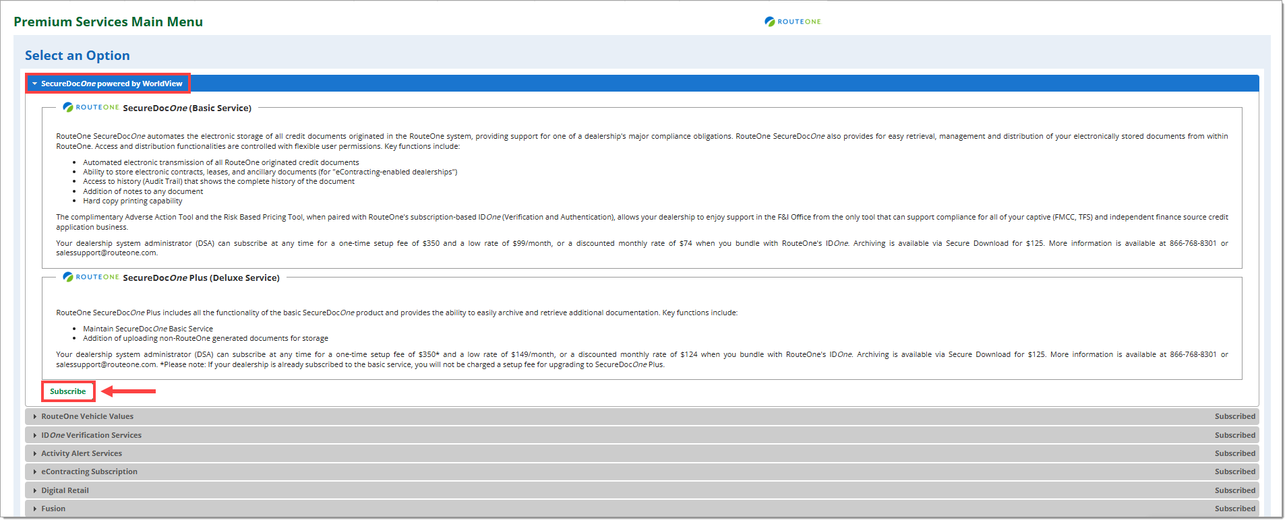
Task: Click bullet 'Maintain SecureDocOne Basic Service'
Action: click(148, 329)
